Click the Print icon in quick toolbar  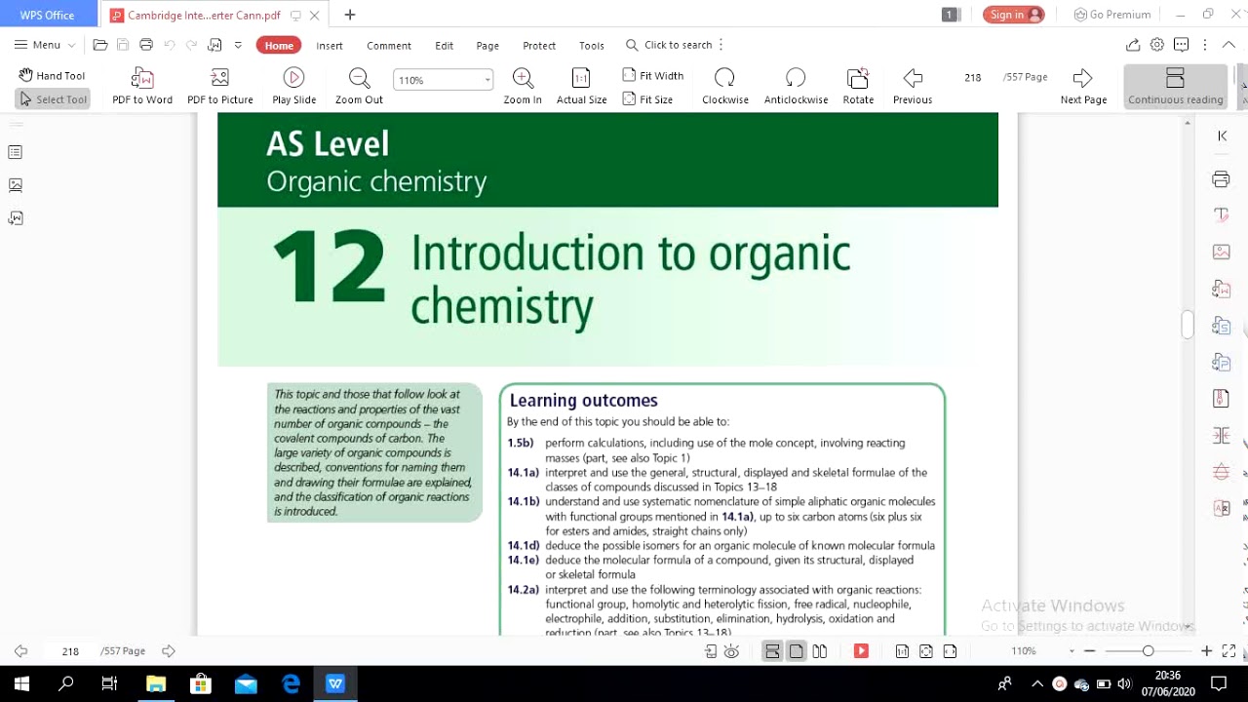[x=146, y=45]
